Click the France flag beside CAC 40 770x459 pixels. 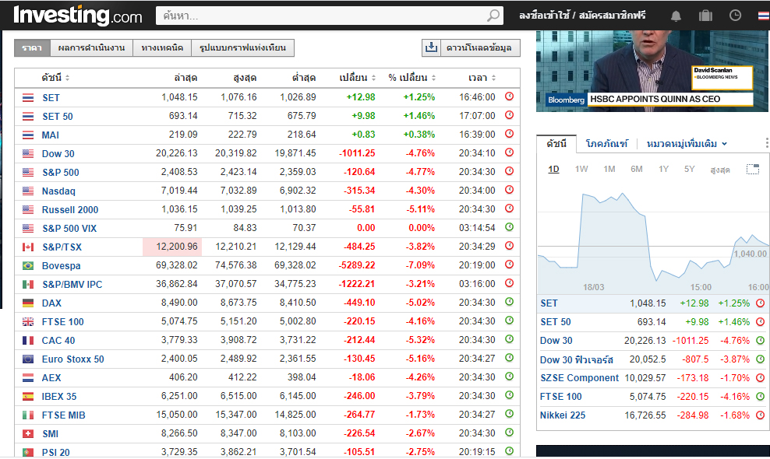(28, 340)
